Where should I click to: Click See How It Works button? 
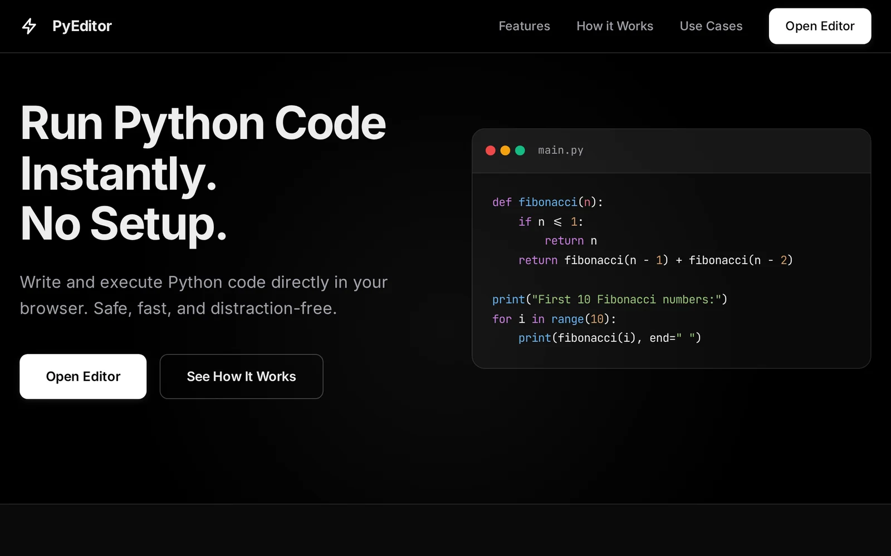(x=241, y=376)
